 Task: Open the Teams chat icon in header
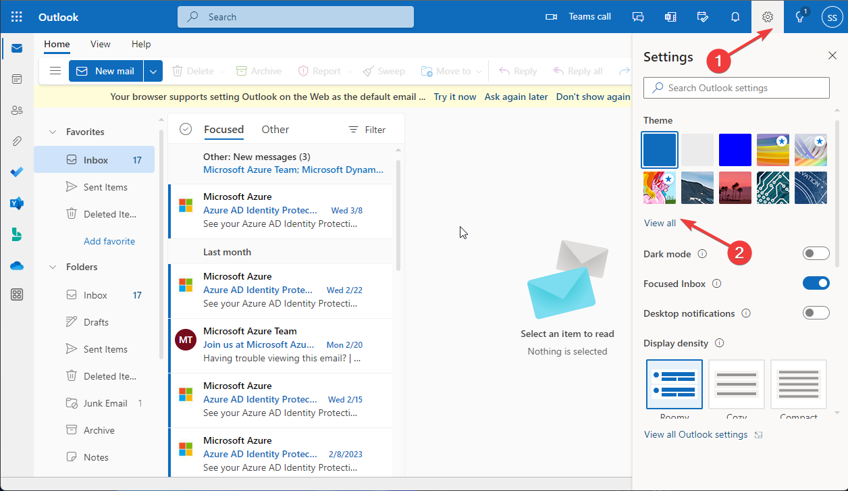pos(638,17)
